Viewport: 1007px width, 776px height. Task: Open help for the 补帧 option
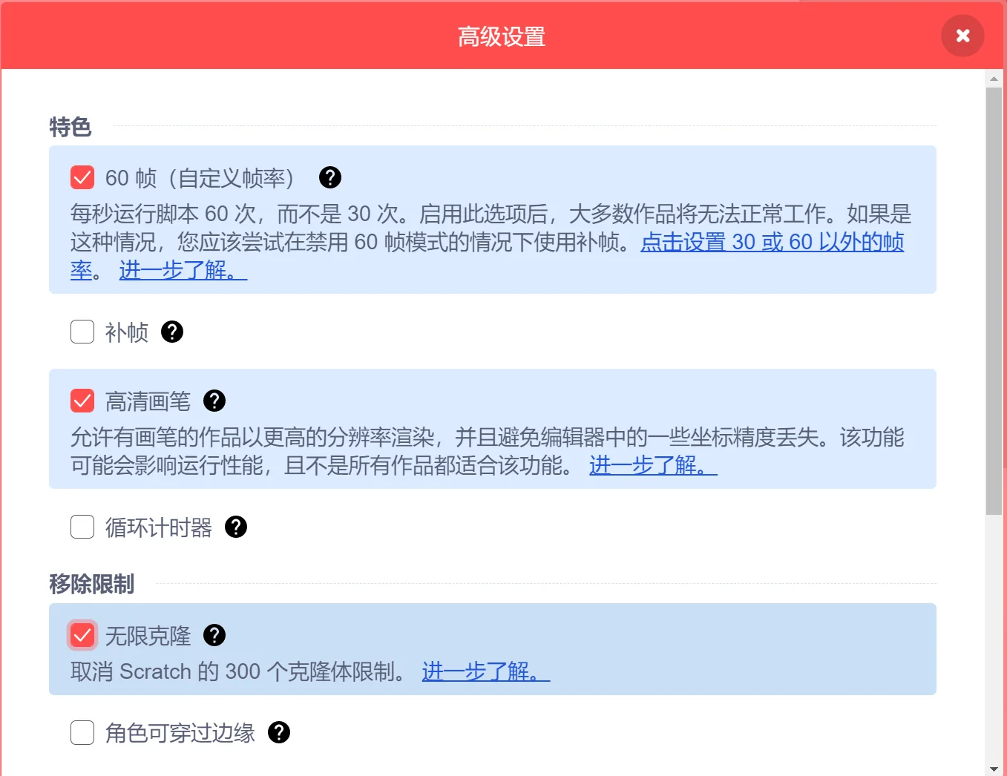171,332
